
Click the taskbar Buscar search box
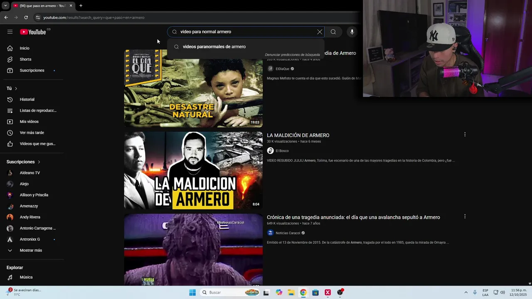(x=230, y=292)
